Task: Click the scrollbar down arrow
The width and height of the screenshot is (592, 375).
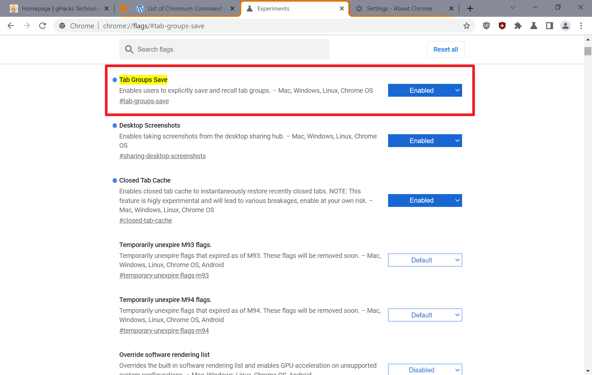Action: tap(588, 371)
